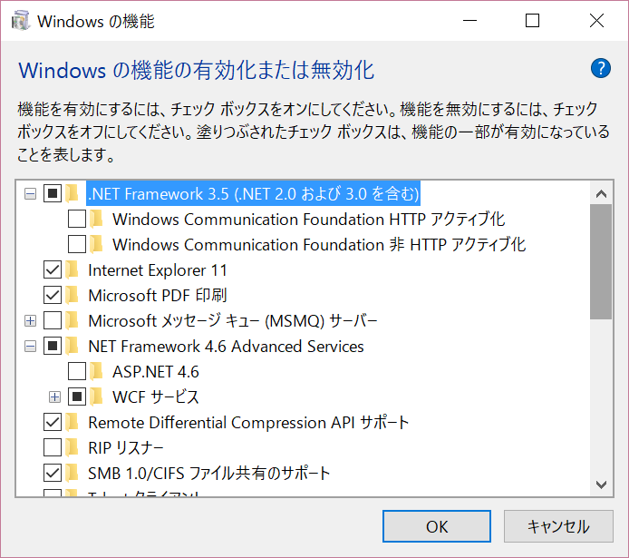Toggle Remote Differential Compression API checkbox
Viewport: 629px width, 558px height.
click(53, 423)
